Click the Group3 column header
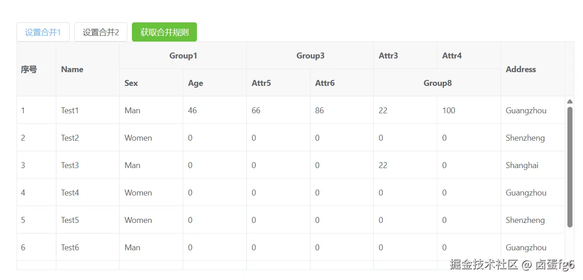The image size is (583, 280). click(x=310, y=56)
